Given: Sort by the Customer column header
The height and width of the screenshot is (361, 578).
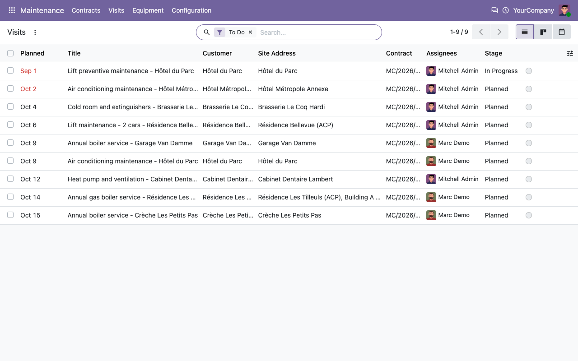Looking at the screenshot, I should pyautogui.click(x=217, y=53).
